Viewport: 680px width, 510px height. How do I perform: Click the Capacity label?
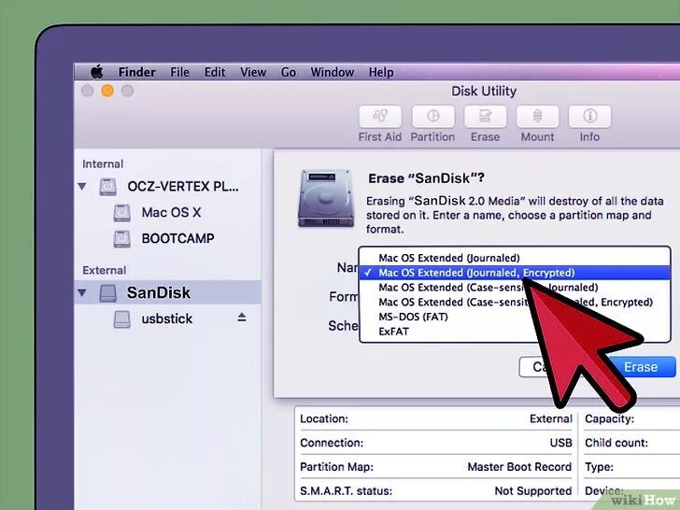pyautogui.click(x=609, y=418)
